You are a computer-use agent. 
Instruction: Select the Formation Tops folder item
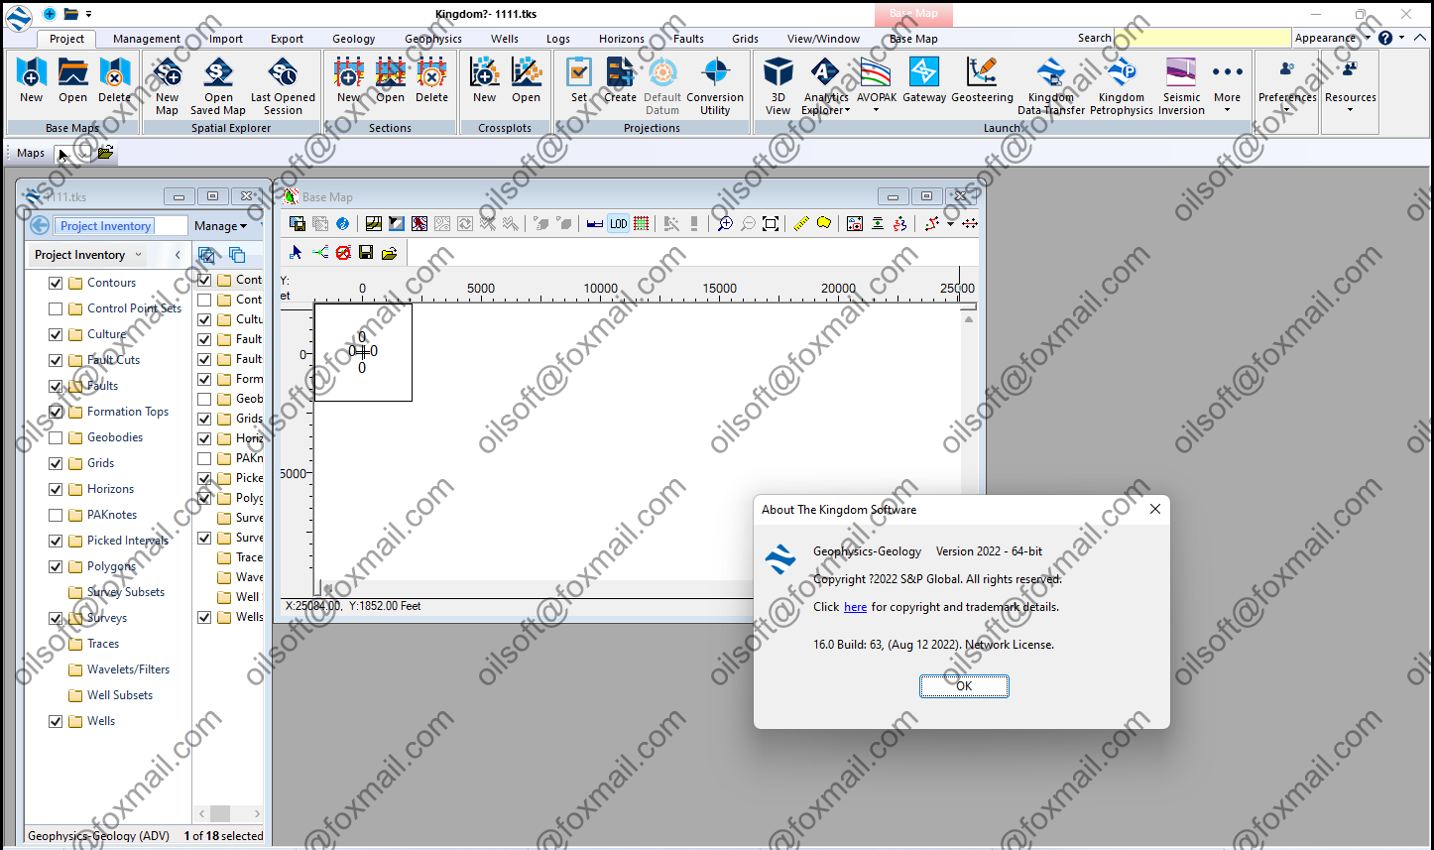coord(118,412)
